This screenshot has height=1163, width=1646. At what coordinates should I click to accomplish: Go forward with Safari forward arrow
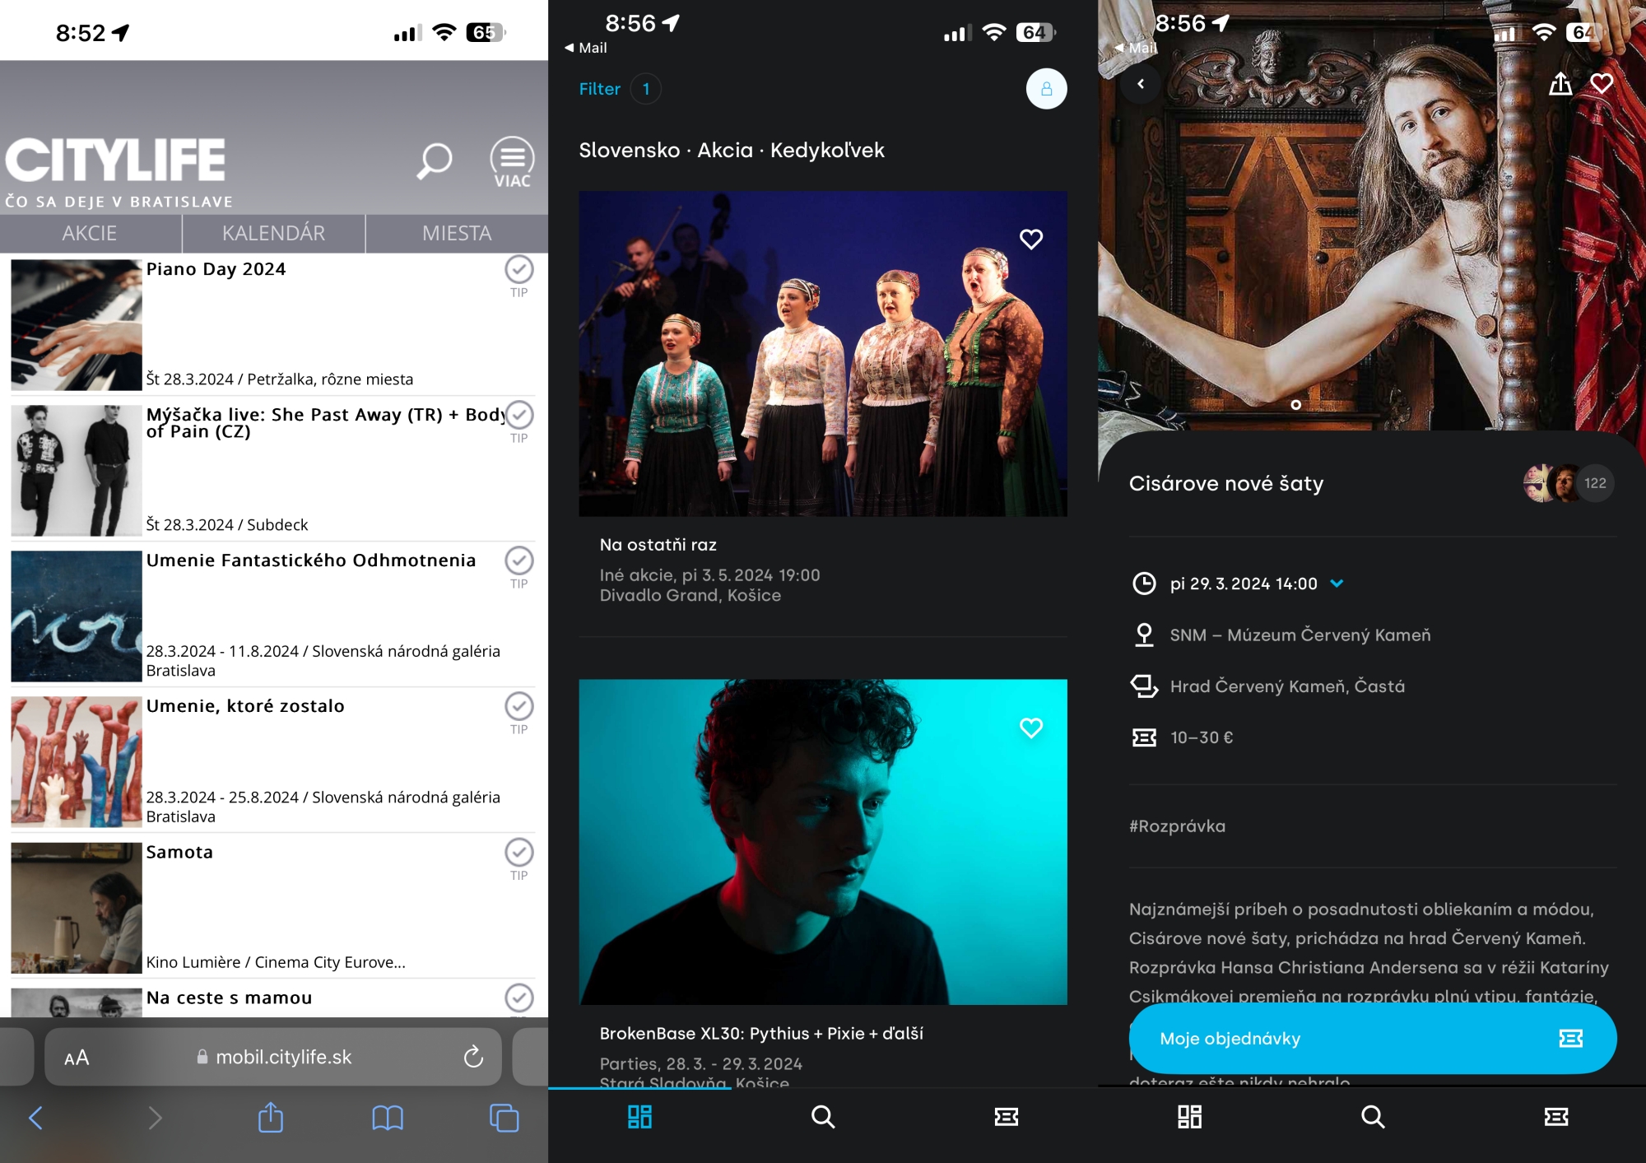pos(155,1118)
